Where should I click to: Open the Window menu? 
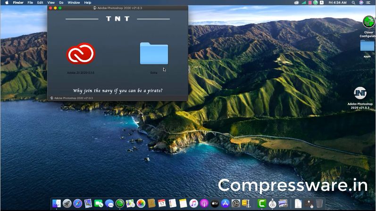(74, 3)
